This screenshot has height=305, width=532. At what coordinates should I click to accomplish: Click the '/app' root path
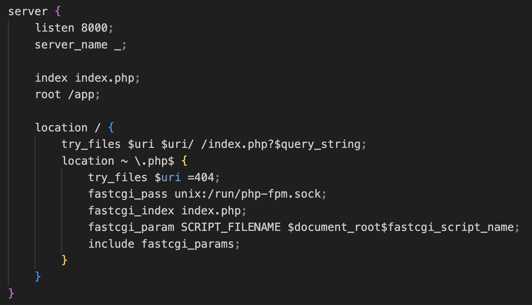[81, 95]
